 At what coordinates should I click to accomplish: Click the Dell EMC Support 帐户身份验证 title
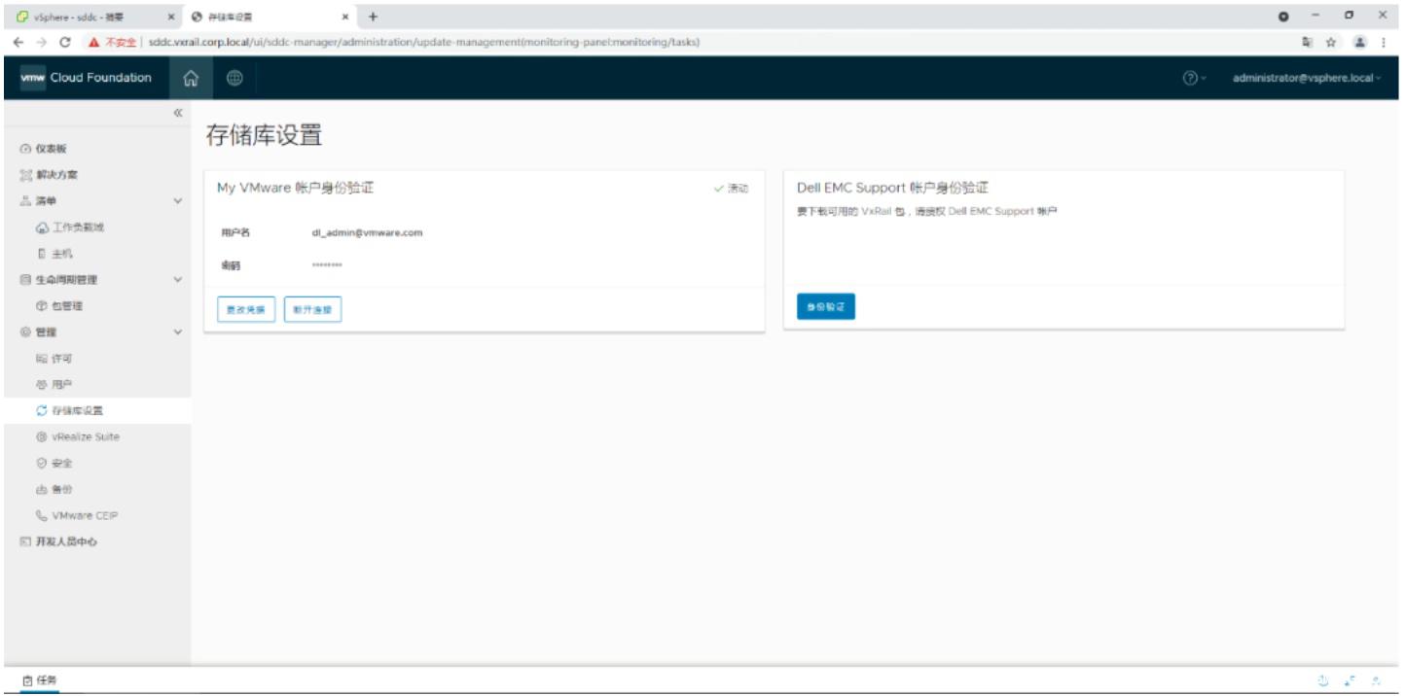892,188
